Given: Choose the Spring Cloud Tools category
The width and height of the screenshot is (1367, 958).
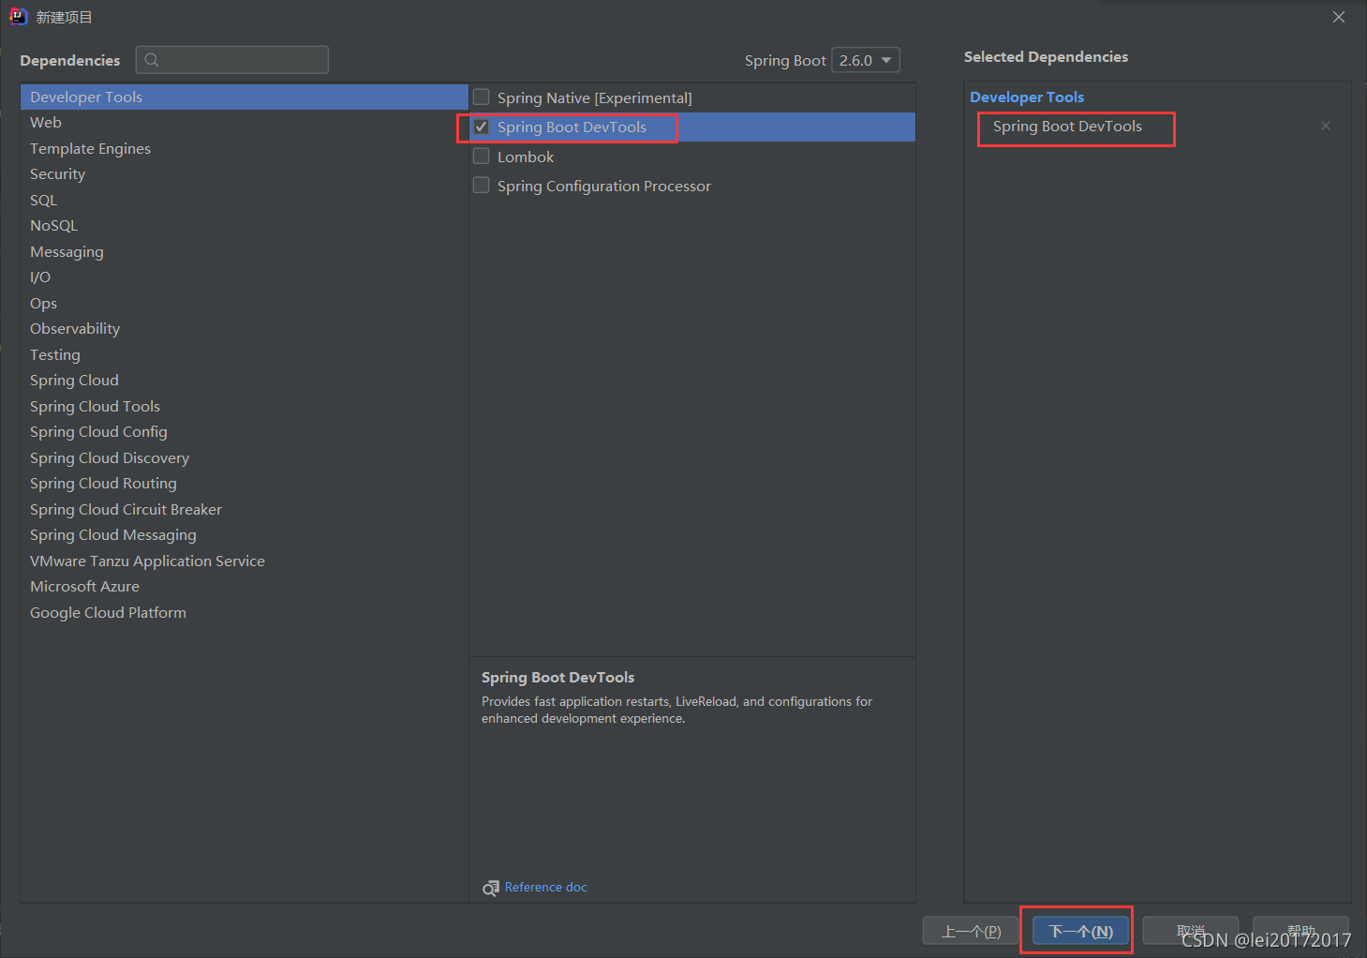Looking at the screenshot, I should pyautogui.click(x=245, y=406).
